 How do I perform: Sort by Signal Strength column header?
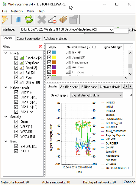pos(112,47)
